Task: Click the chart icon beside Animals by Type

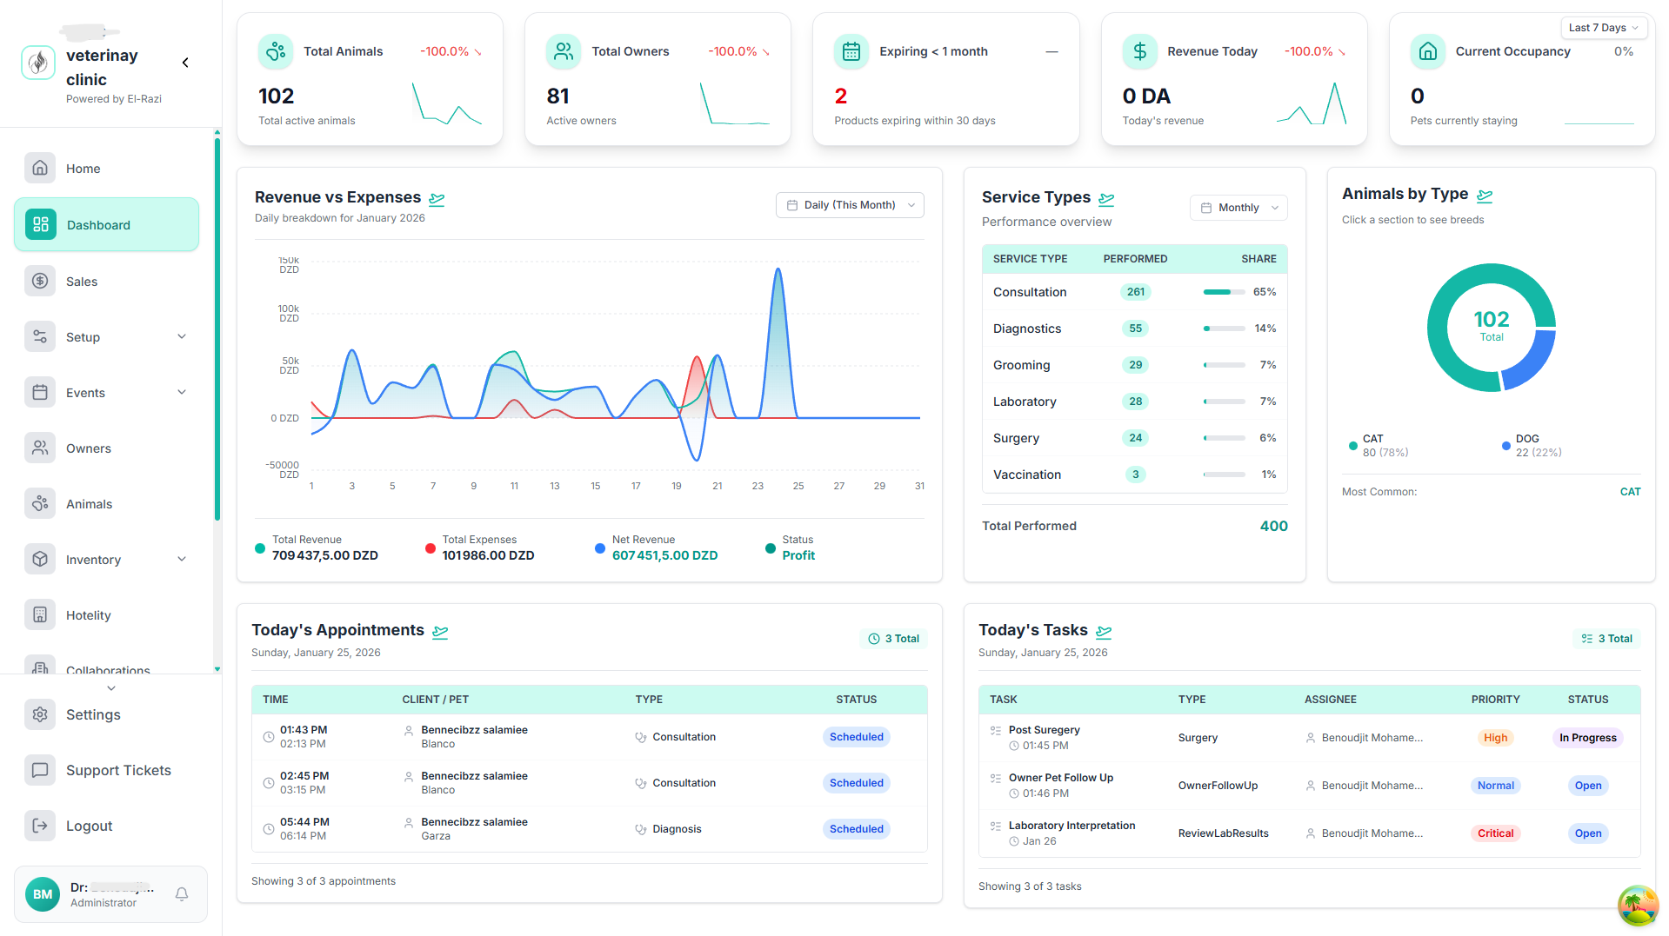Action: [1485, 196]
